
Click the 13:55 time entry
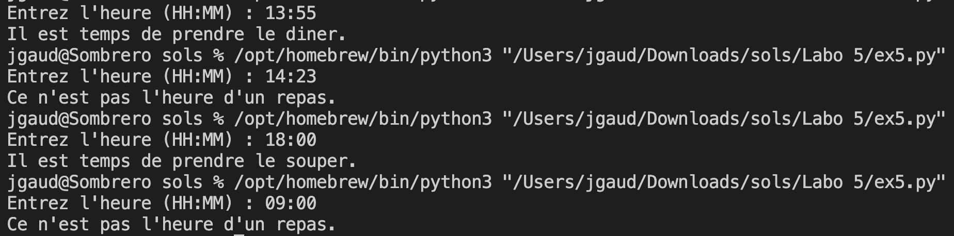pos(291,13)
